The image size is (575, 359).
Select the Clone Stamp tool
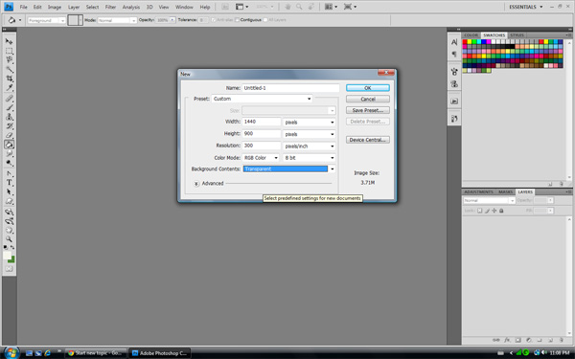tap(9, 117)
